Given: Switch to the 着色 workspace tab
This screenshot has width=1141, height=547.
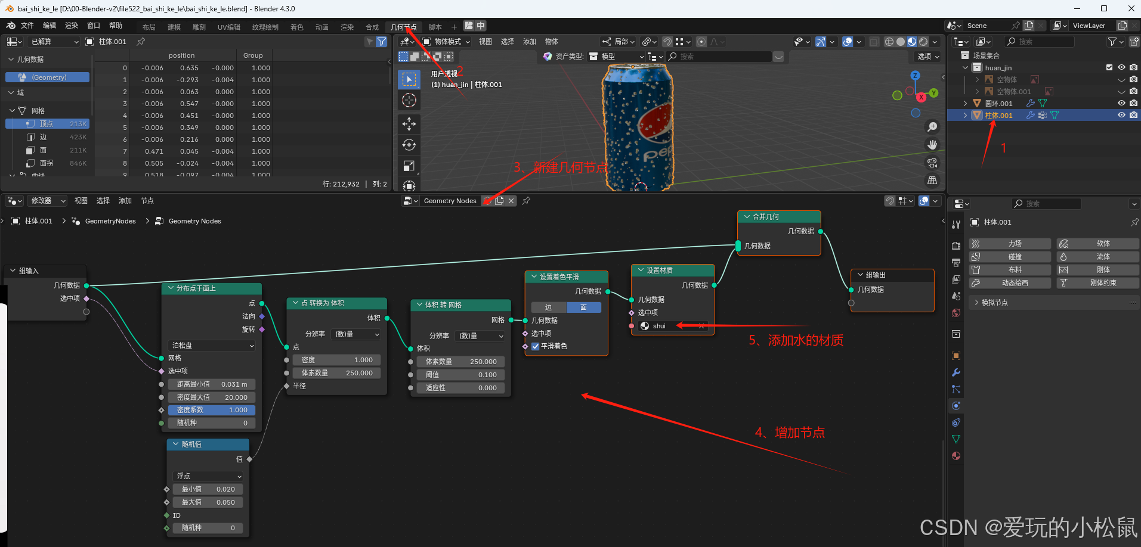Looking at the screenshot, I should pyautogui.click(x=297, y=27).
